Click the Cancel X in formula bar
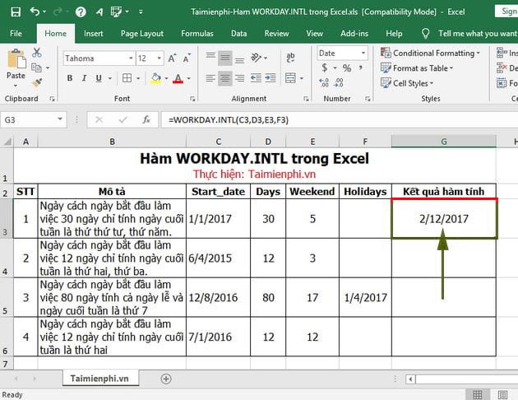 coord(99,119)
